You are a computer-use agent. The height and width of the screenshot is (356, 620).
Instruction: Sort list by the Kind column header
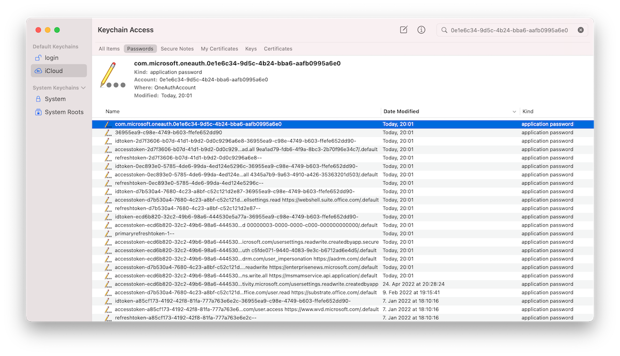[528, 111]
